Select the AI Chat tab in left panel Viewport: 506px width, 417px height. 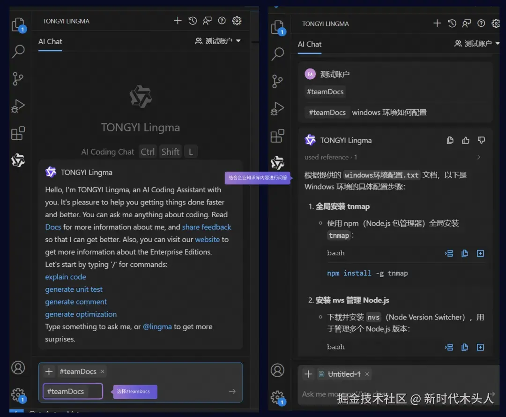pos(50,42)
